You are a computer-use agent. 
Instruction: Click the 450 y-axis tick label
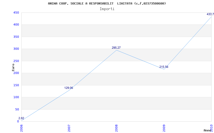(16, 13)
